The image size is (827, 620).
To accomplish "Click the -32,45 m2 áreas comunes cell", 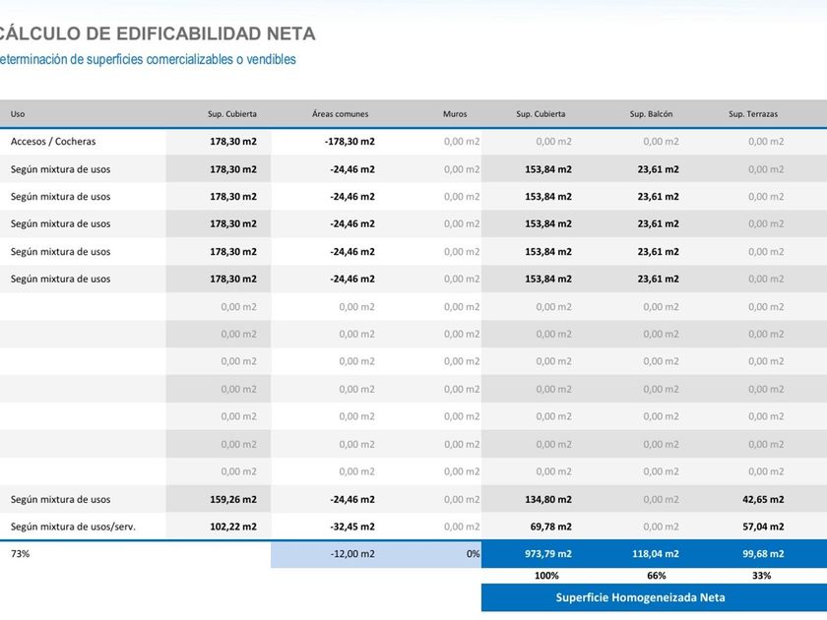I will coord(352,527).
